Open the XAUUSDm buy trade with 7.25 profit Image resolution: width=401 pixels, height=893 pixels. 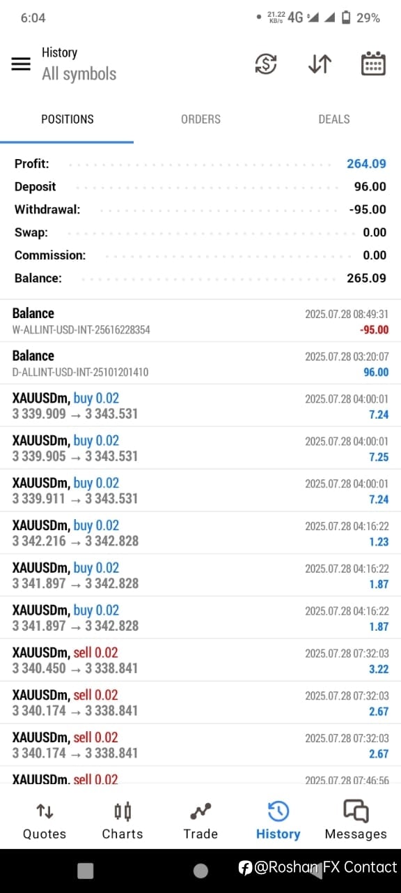pos(200,449)
